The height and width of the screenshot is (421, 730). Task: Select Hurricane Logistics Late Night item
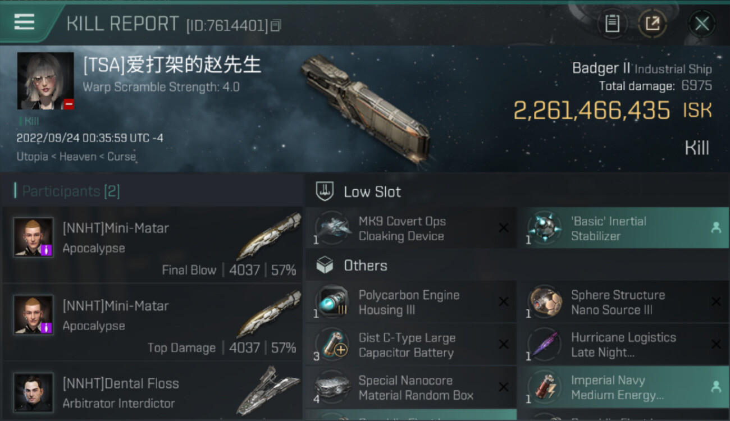(623, 345)
